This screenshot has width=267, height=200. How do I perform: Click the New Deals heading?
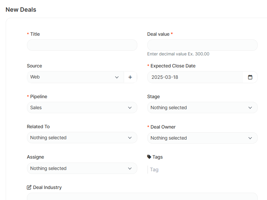(21, 10)
